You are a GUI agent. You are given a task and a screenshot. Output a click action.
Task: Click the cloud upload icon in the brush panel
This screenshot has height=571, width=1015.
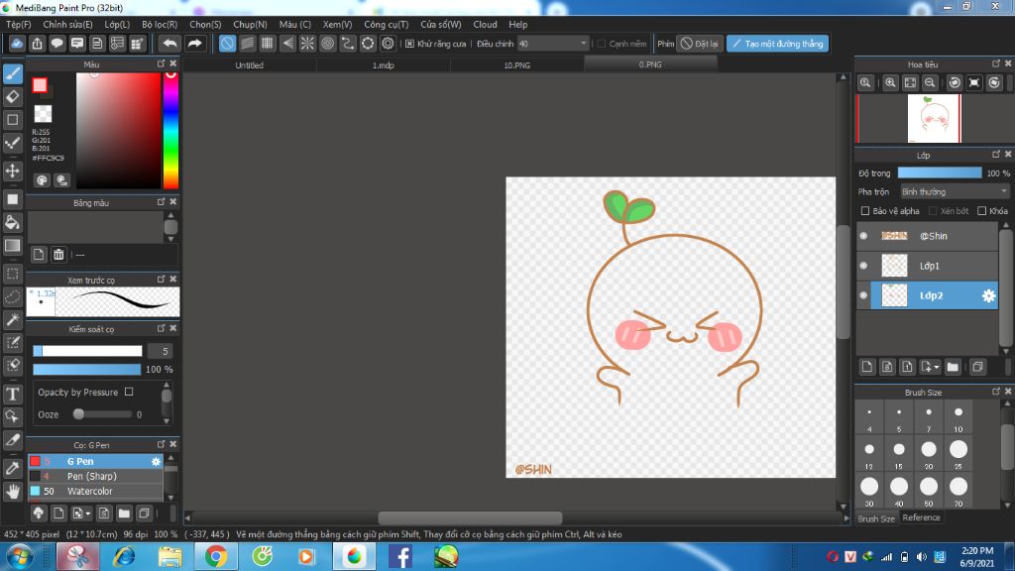[x=39, y=514]
